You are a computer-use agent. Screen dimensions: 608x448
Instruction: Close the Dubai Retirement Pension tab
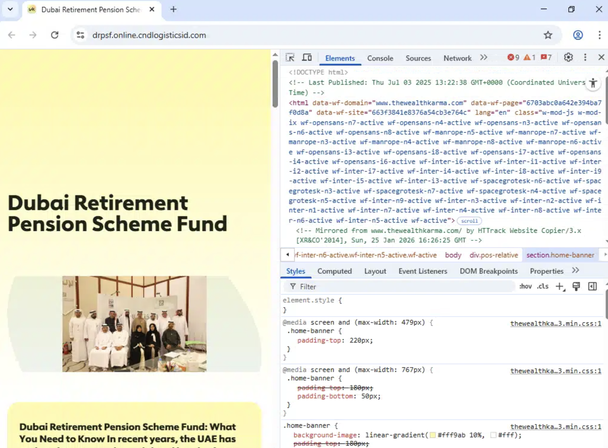pos(152,9)
